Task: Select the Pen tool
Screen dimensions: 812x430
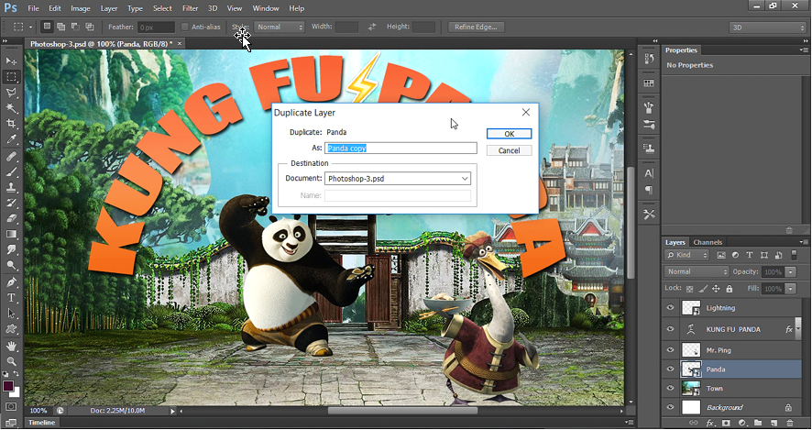Action: (11, 281)
